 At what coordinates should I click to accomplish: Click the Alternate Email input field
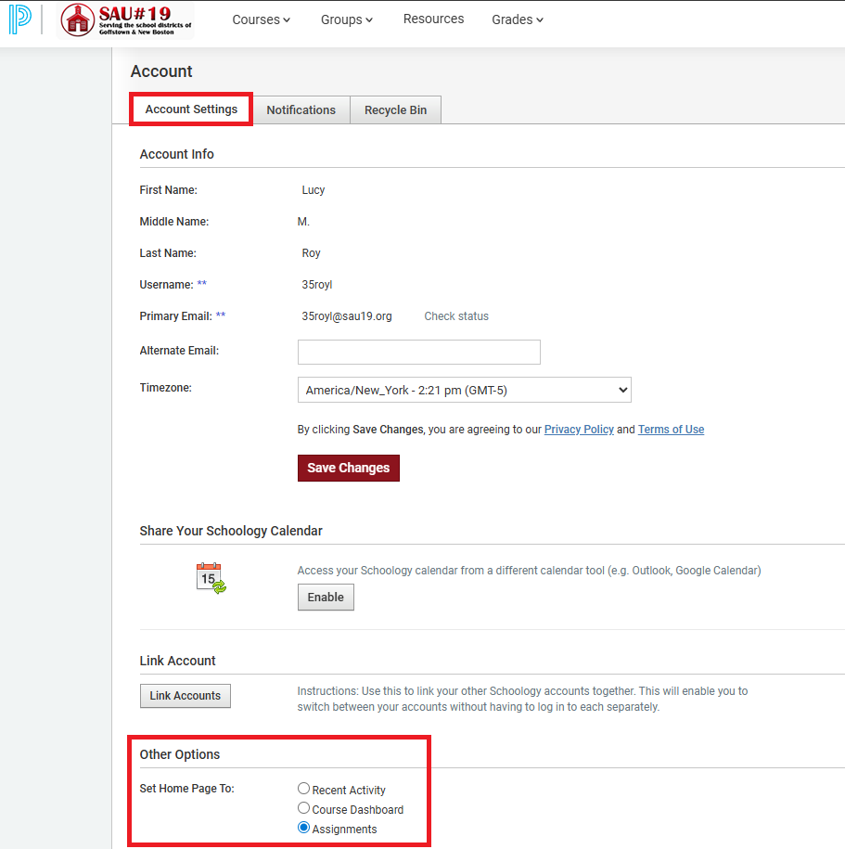[418, 352]
